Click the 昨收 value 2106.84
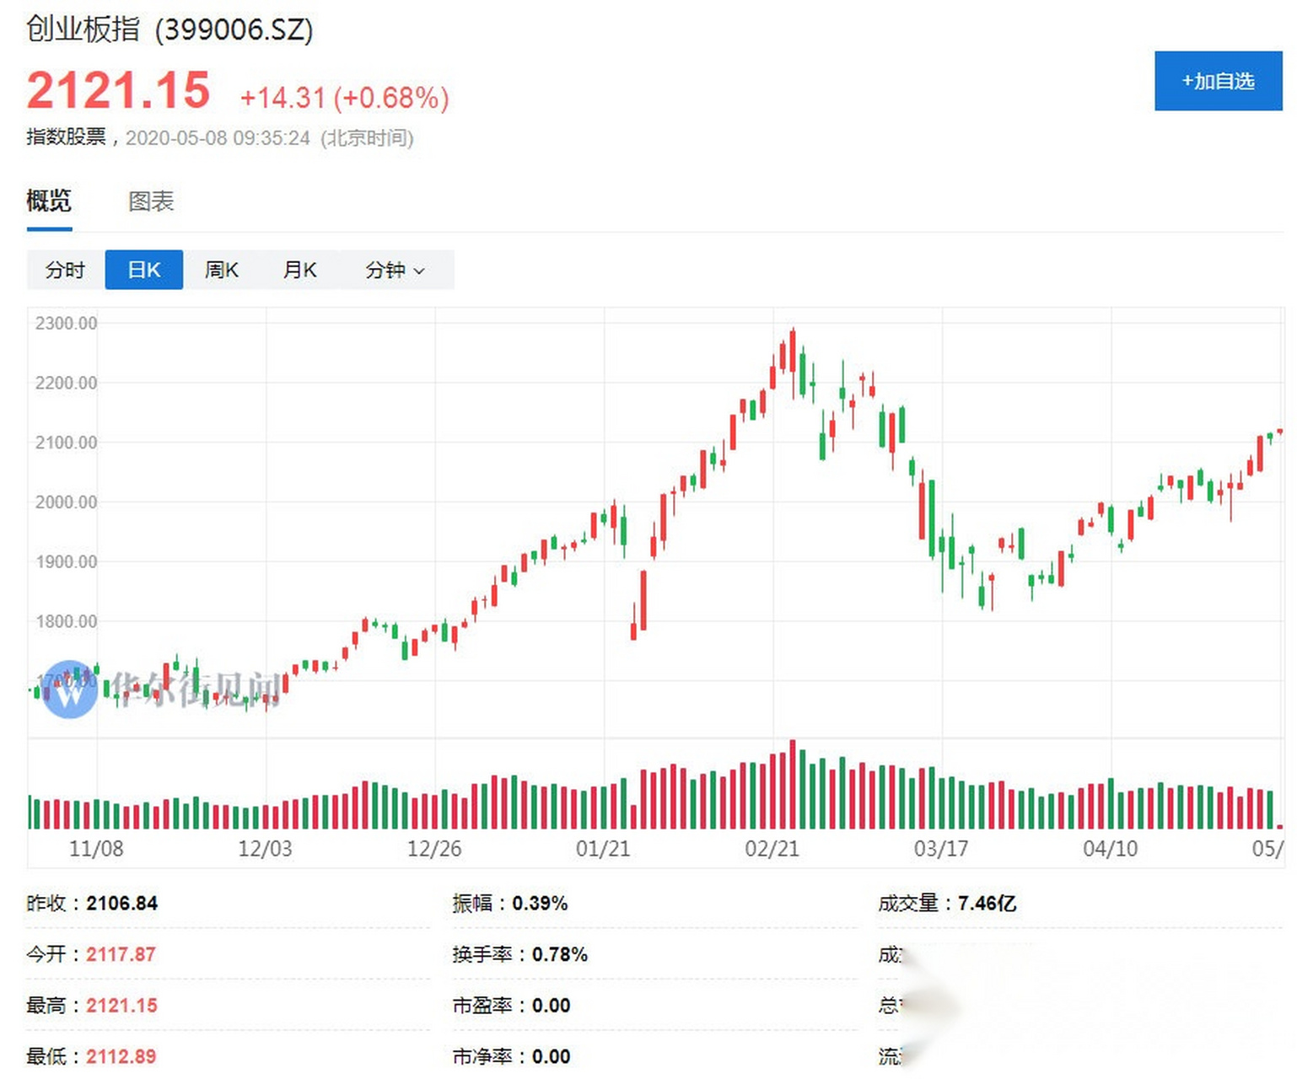Screen dimensions: 1297x1079 (x=122, y=904)
